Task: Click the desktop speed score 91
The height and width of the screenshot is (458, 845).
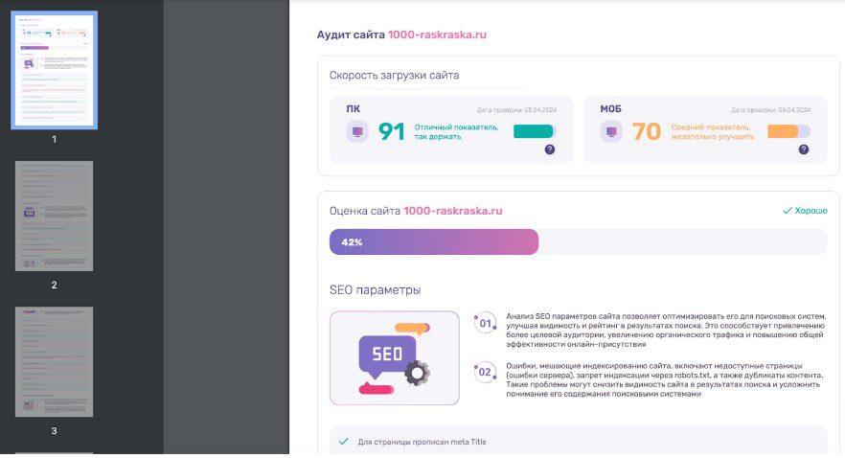Action: (392, 131)
